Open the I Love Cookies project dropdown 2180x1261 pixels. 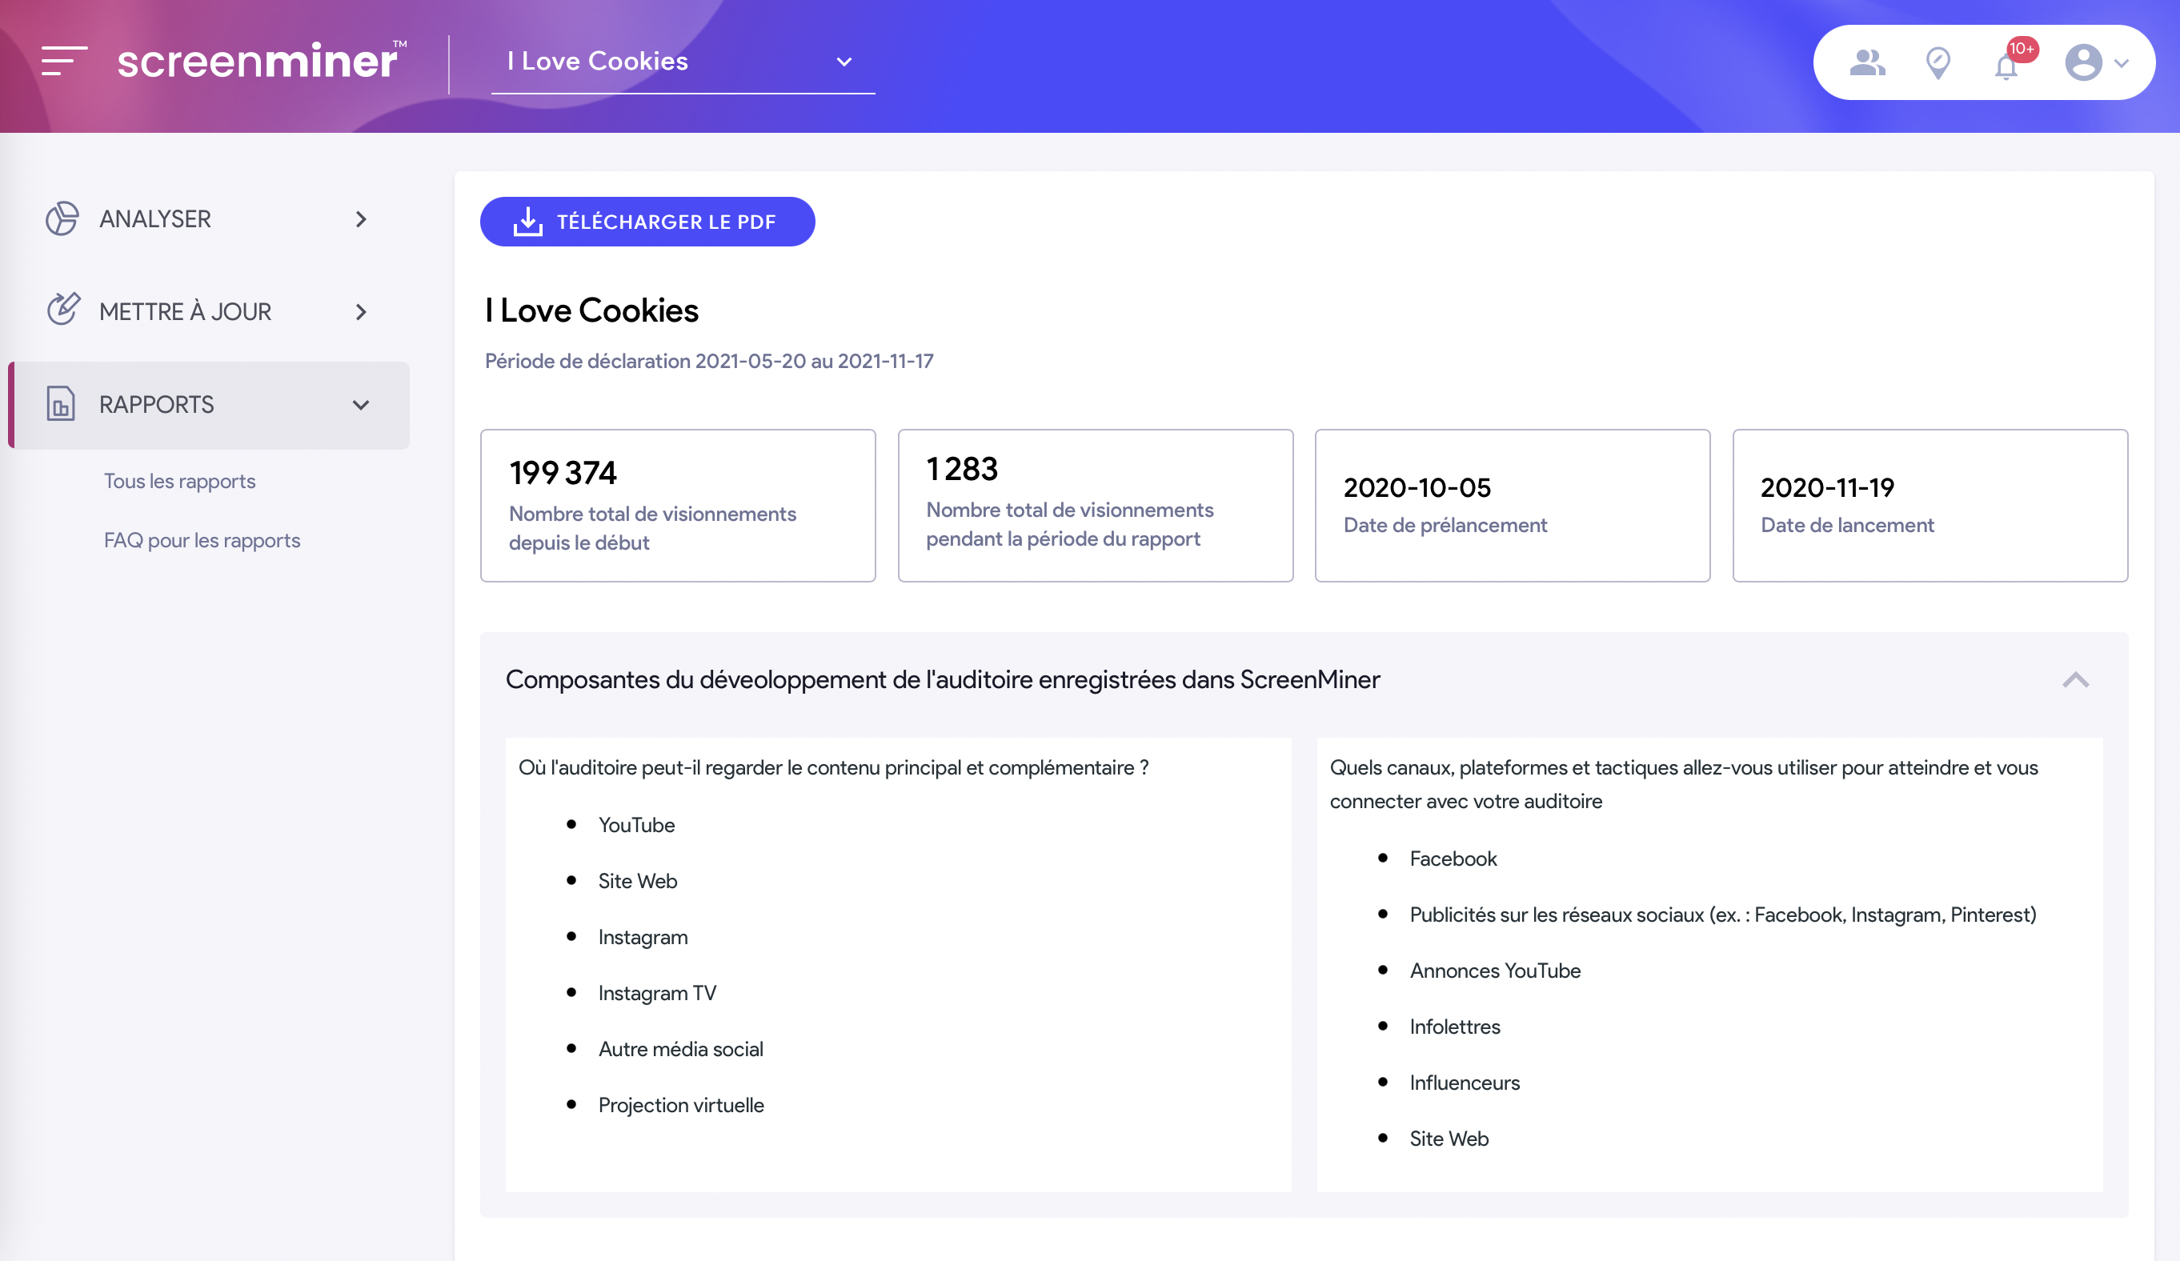683,62
